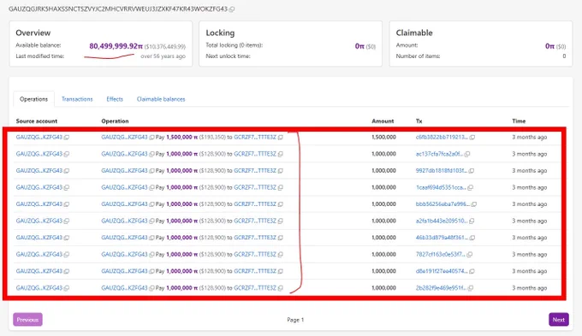Click the Source account column header
The width and height of the screenshot is (582, 336).
pyautogui.click(x=36, y=121)
